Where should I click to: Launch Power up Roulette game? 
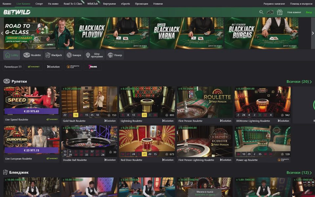[262, 144]
